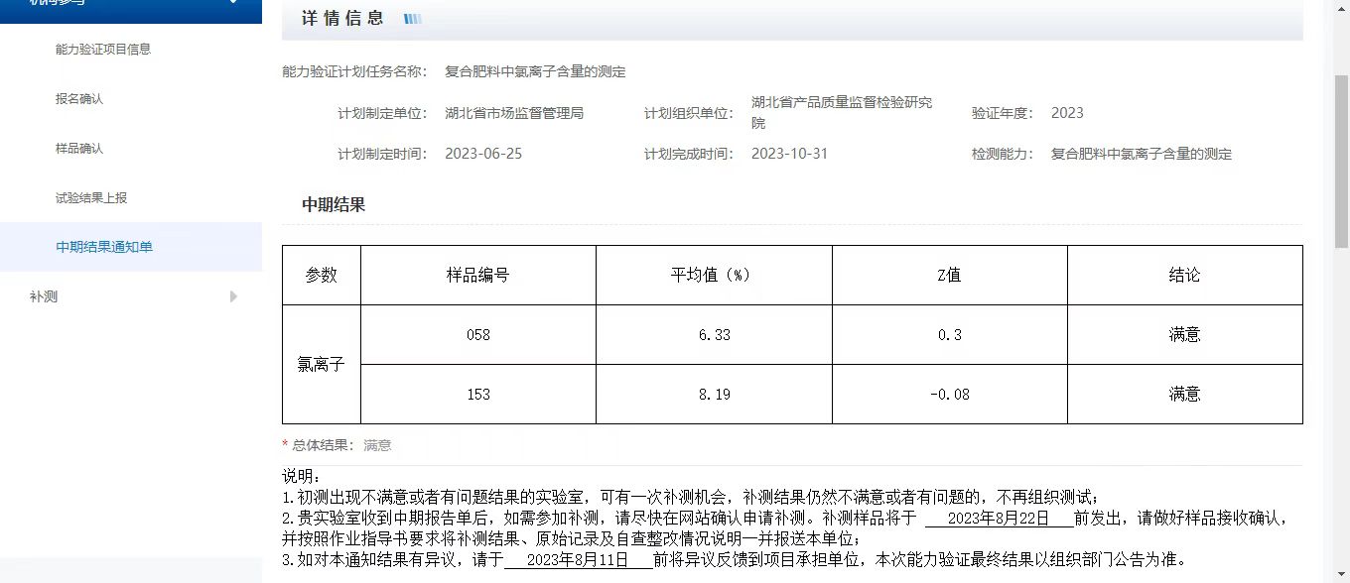Image resolution: width=1350 pixels, height=583 pixels.
Task: Click task name 复合肥料中氯离子含量的测定
Action: click(x=535, y=71)
